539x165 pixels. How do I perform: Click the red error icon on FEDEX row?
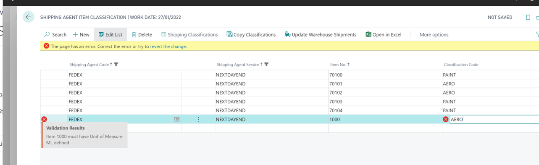click(x=44, y=119)
